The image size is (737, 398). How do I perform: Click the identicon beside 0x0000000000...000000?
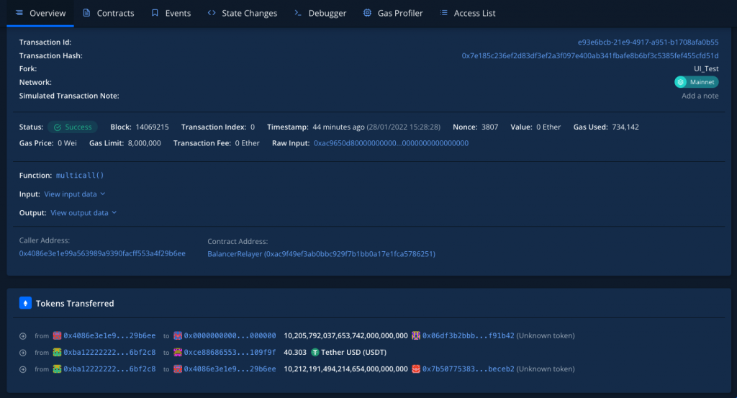point(178,335)
